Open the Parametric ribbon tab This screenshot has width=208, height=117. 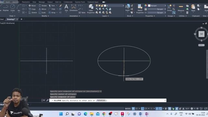[26, 2]
